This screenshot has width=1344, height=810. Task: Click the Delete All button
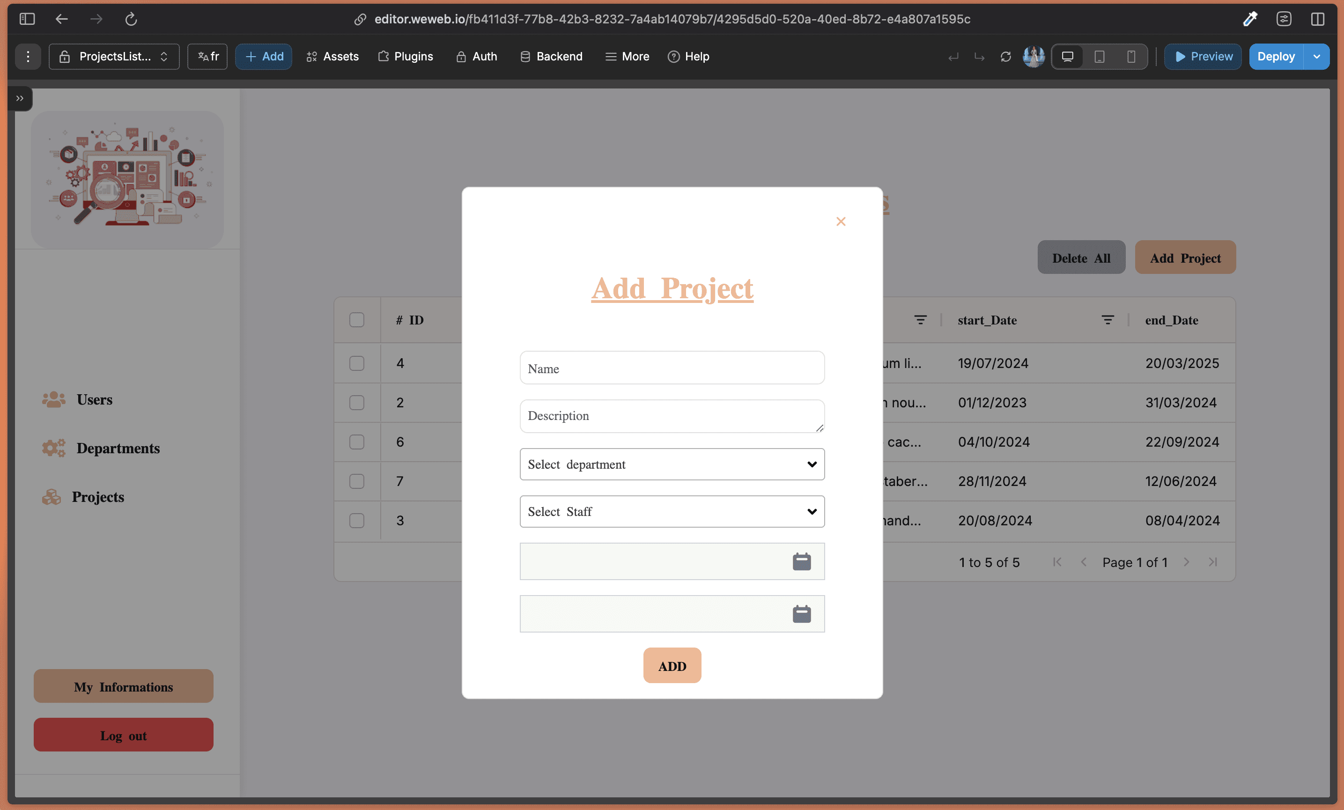pyautogui.click(x=1081, y=258)
